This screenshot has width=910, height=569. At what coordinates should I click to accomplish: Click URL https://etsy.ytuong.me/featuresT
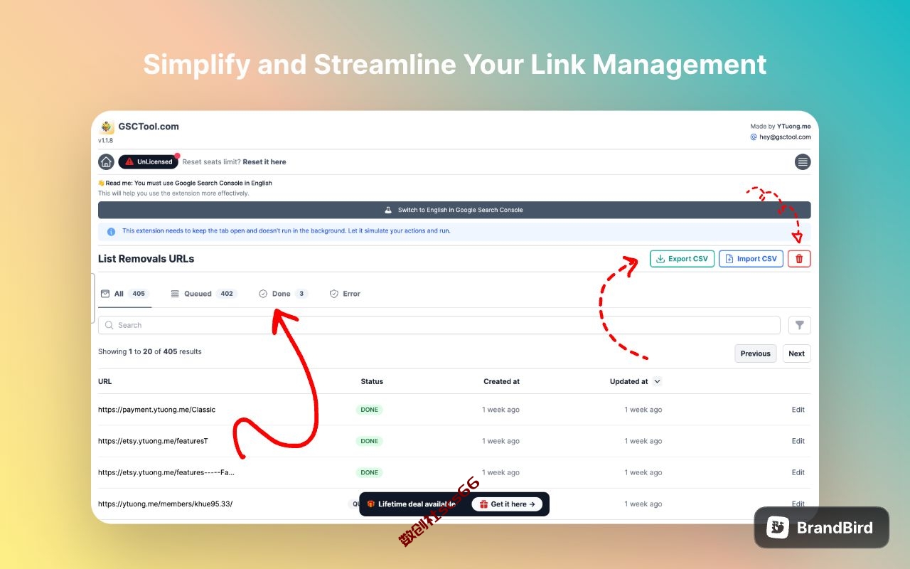(153, 441)
